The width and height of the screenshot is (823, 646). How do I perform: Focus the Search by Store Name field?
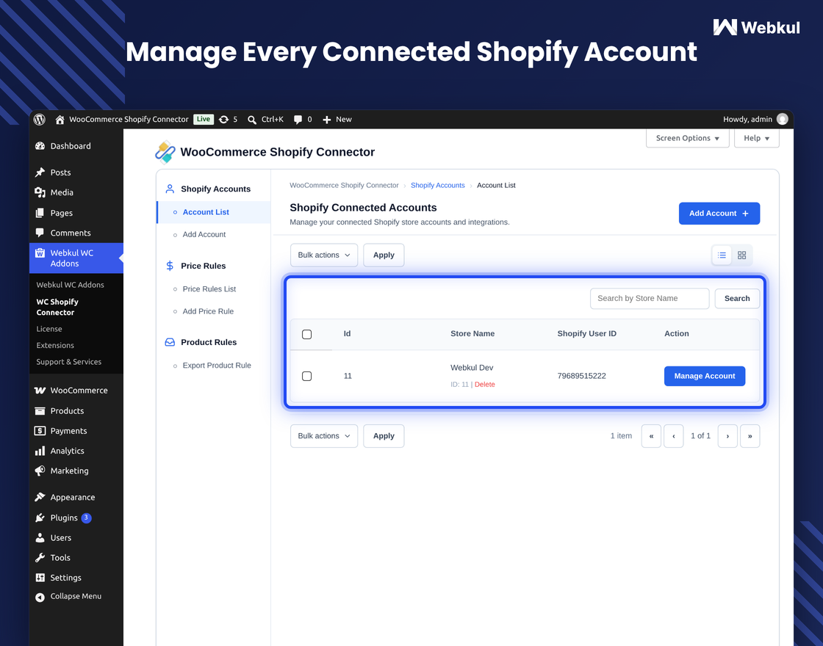650,298
